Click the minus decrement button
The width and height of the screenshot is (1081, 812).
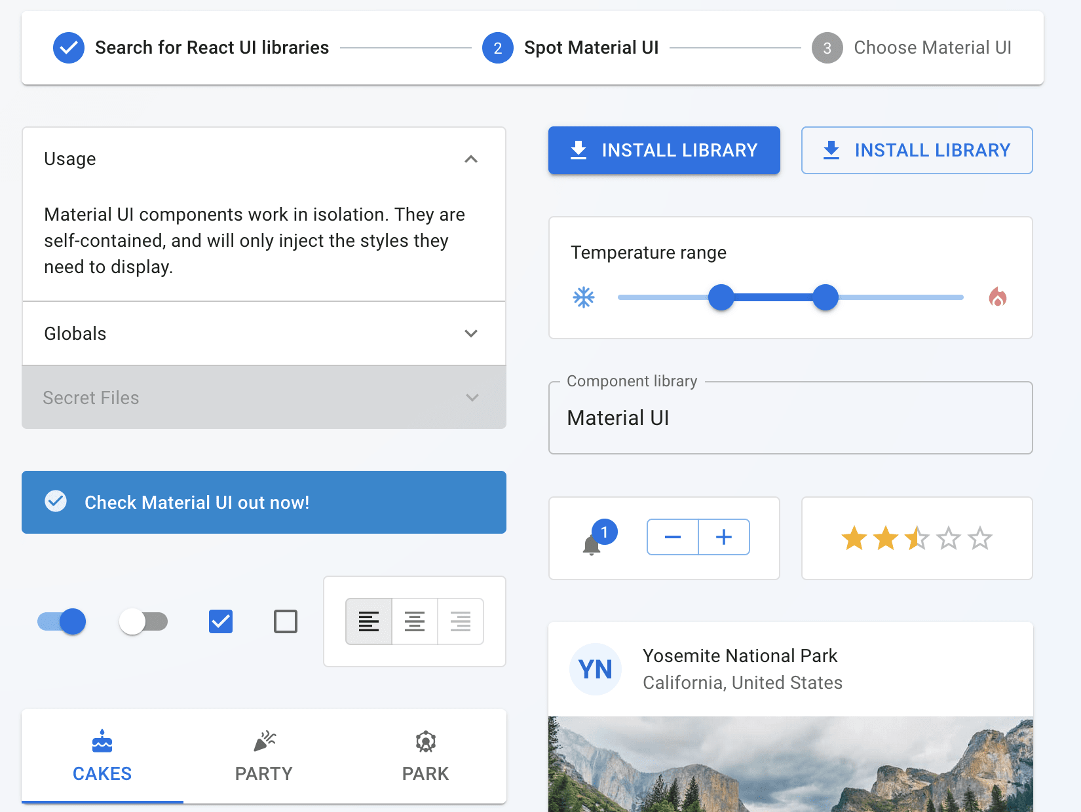coord(673,537)
